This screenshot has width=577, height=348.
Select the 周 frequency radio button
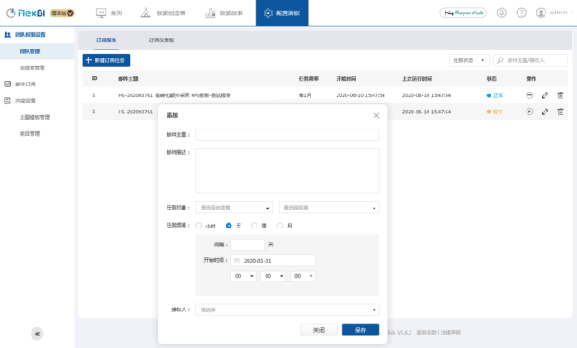pos(254,226)
